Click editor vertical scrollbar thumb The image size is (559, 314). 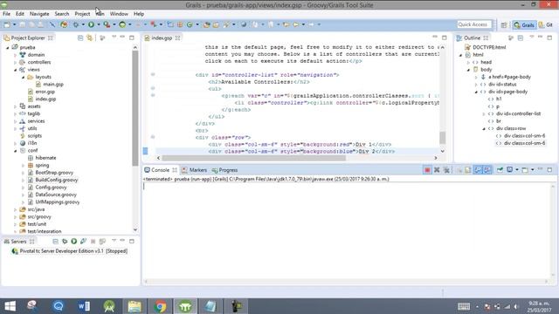443,138
